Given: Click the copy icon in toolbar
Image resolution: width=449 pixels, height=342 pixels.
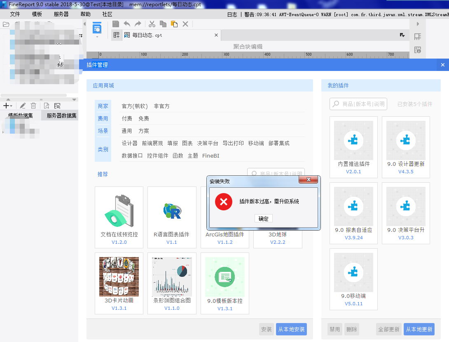Looking at the screenshot, I should pos(163,24).
